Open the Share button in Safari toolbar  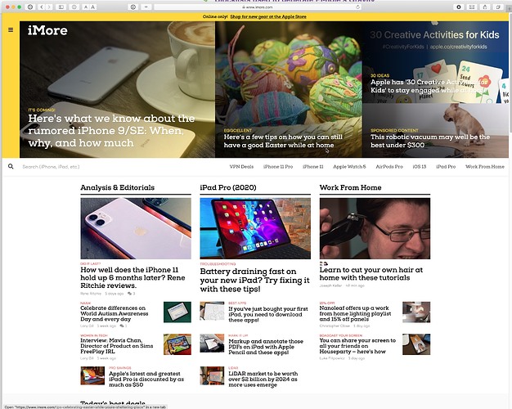[485, 7]
